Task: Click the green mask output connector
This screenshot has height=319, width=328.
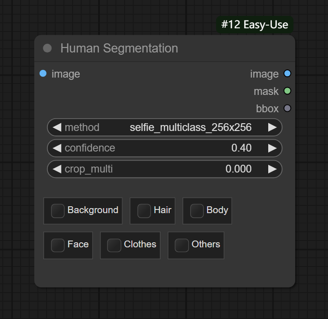Action: (x=287, y=91)
